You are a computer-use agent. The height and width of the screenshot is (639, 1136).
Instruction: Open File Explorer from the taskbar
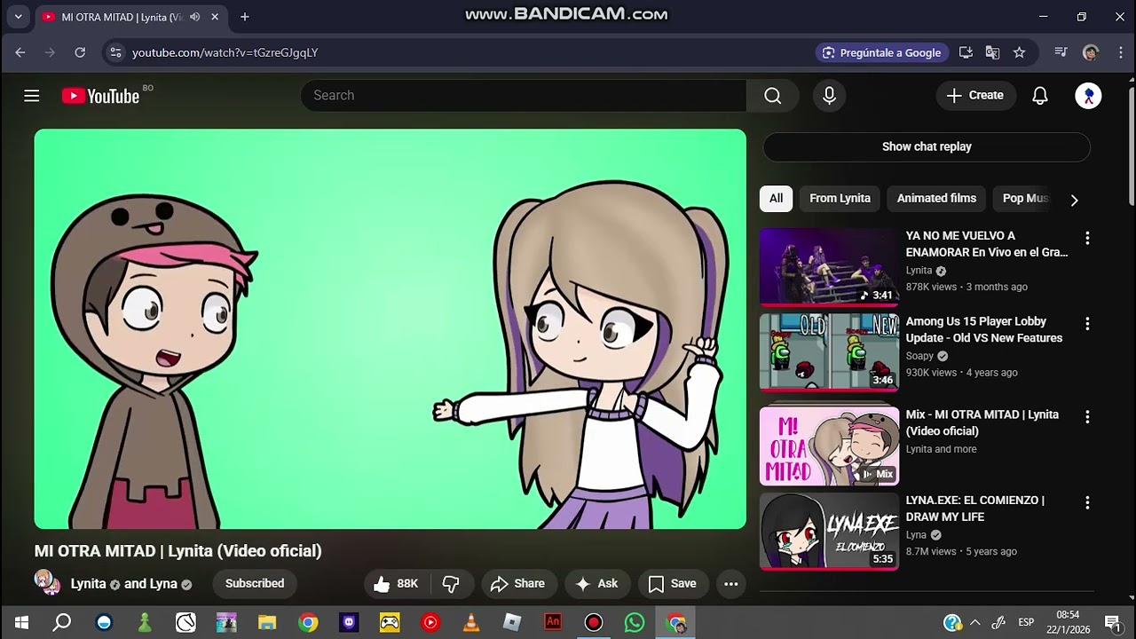(x=267, y=622)
